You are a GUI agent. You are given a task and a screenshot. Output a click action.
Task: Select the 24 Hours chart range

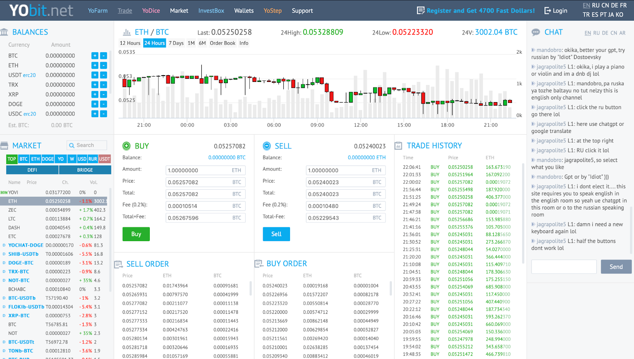(x=155, y=43)
